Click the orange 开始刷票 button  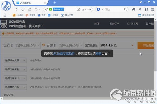coord(146,45)
